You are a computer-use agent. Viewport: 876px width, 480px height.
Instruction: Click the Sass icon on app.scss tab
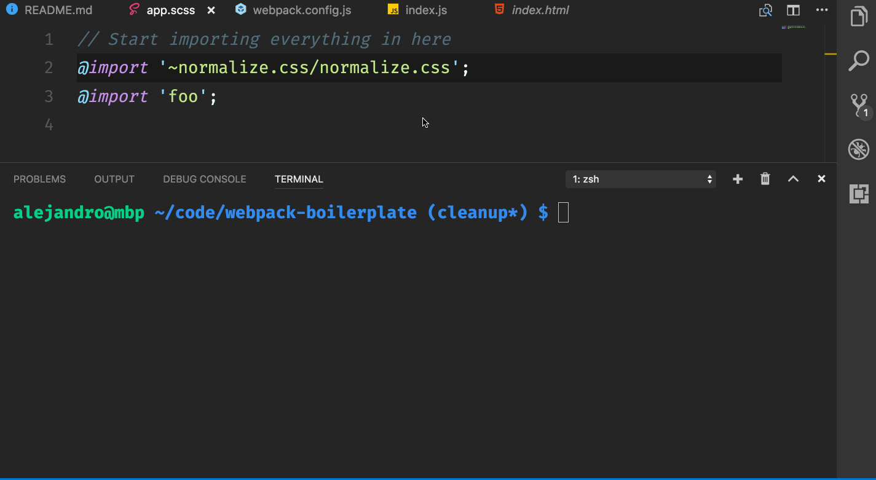pyautogui.click(x=134, y=10)
